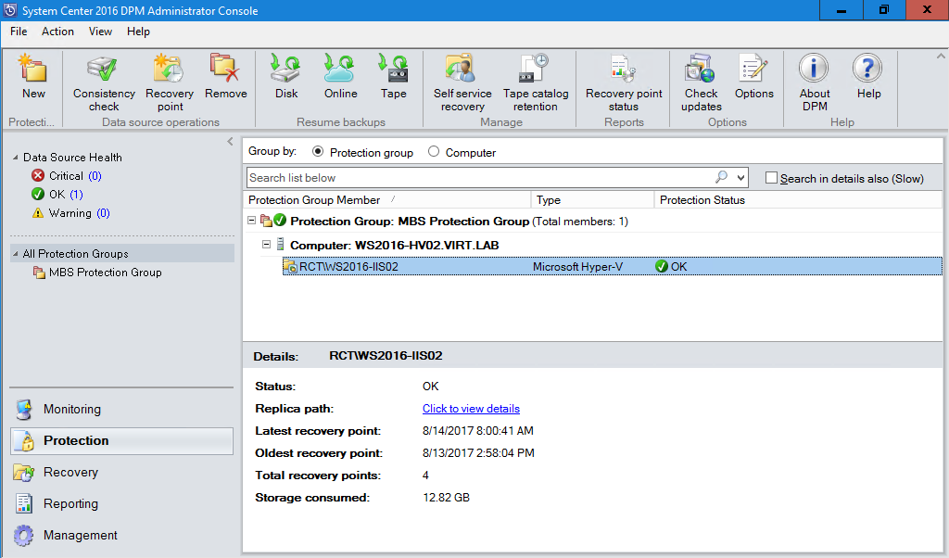Click the magnifier search icon
Image resolution: width=949 pixels, height=558 pixels.
click(x=721, y=177)
